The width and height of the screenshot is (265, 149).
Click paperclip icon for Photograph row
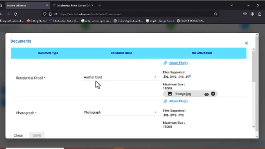tap(165, 101)
